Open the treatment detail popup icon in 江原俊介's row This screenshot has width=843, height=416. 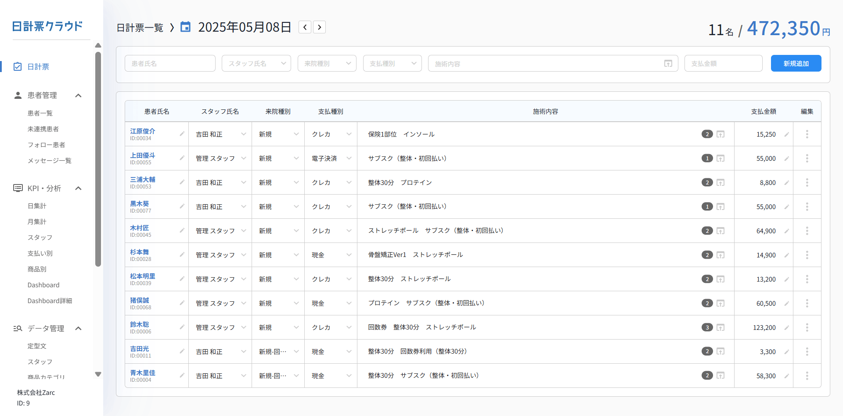pyautogui.click(x=721, y=134)
